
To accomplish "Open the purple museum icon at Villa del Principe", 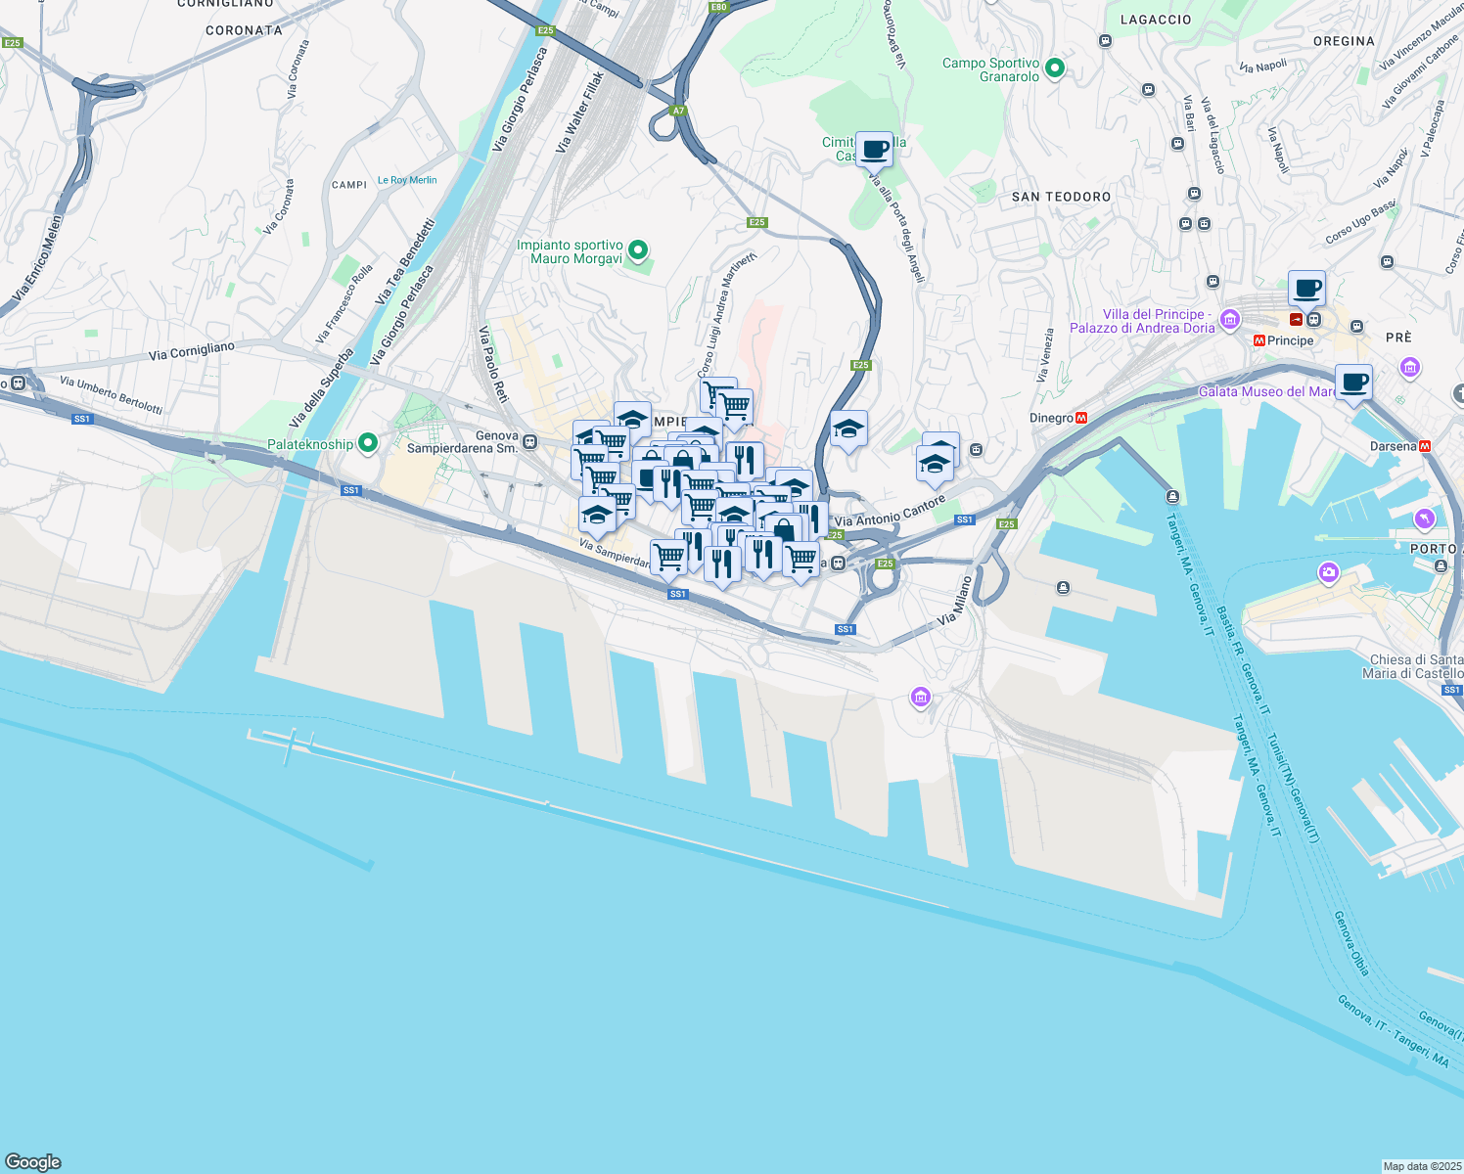I will (1231, 318).
